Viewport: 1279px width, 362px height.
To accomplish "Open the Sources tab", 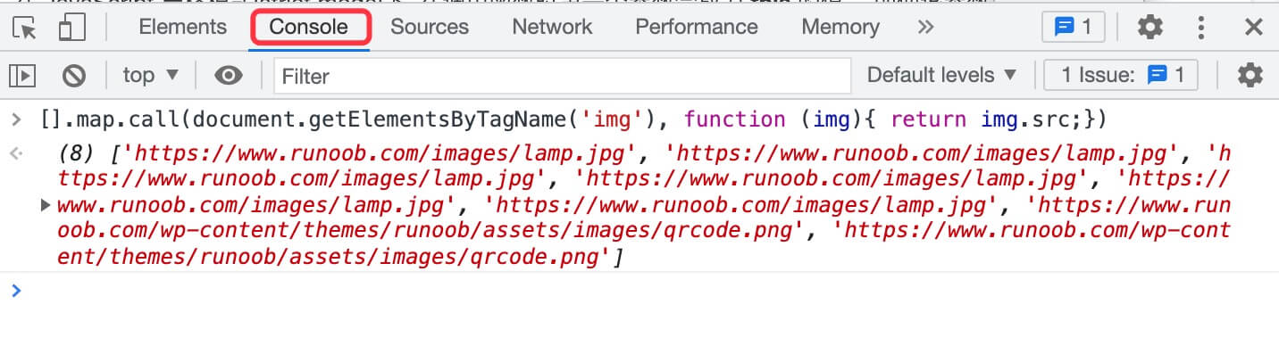I will coord(430,27).
